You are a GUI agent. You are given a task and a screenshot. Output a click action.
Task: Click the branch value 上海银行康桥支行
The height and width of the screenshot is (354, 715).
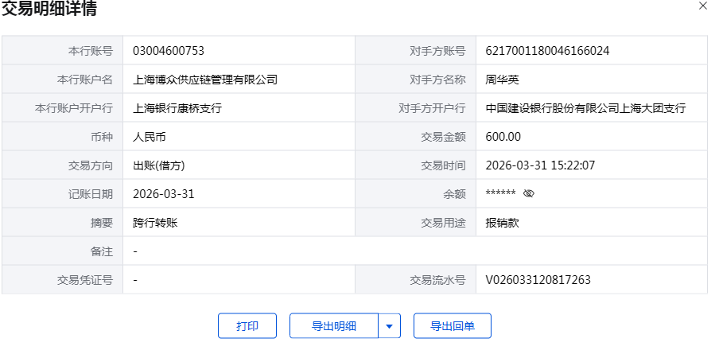177,108
